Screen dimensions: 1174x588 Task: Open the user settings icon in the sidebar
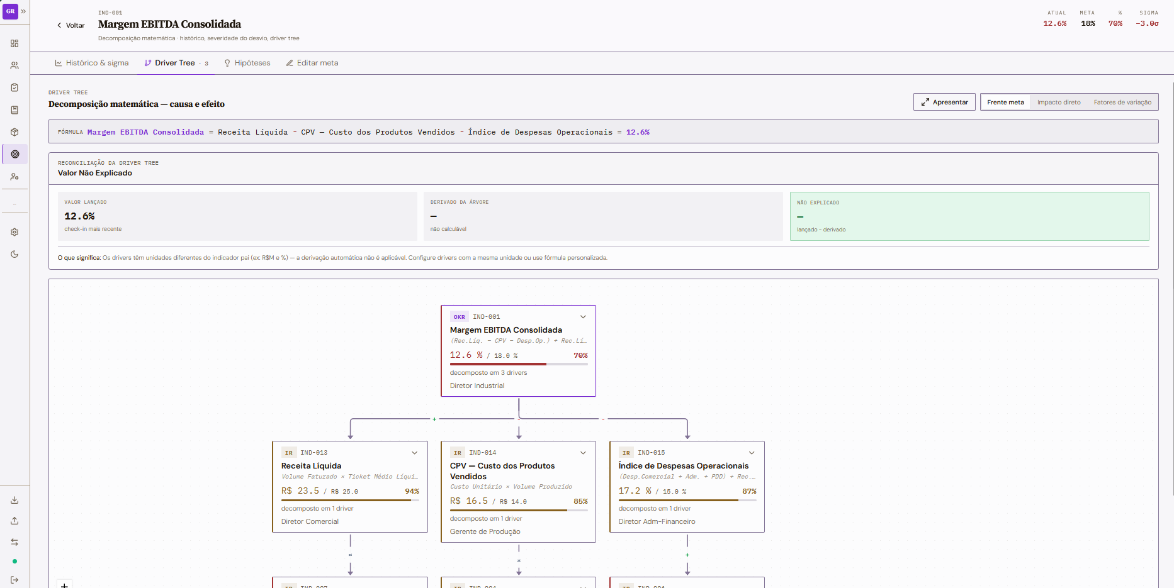(x=14, y=177)
